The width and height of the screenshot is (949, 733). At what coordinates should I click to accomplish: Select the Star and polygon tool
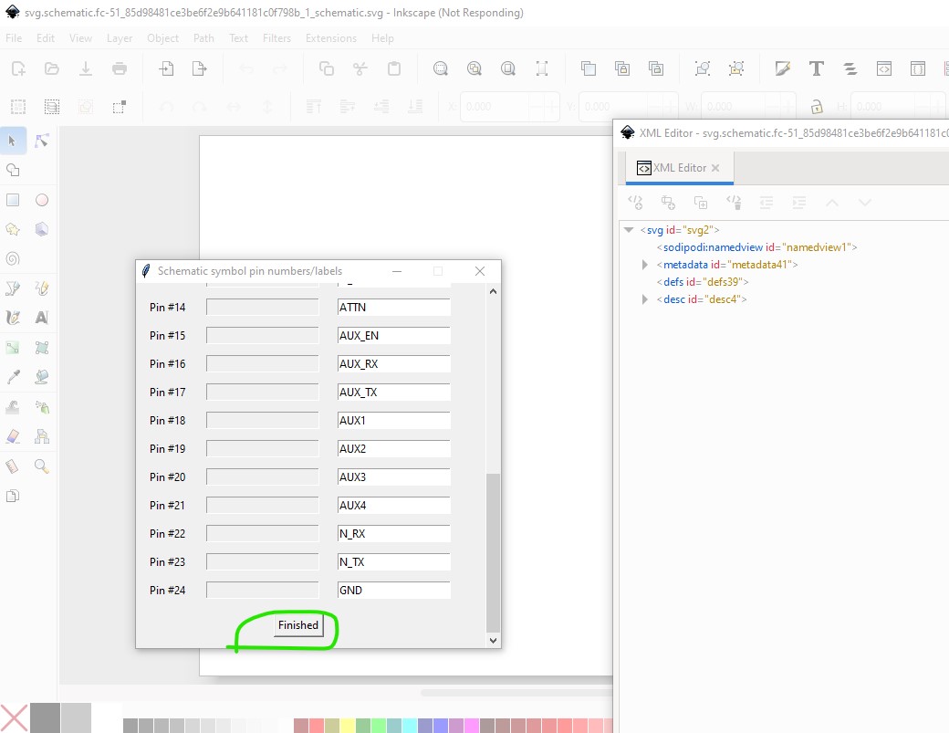[13, 229]
